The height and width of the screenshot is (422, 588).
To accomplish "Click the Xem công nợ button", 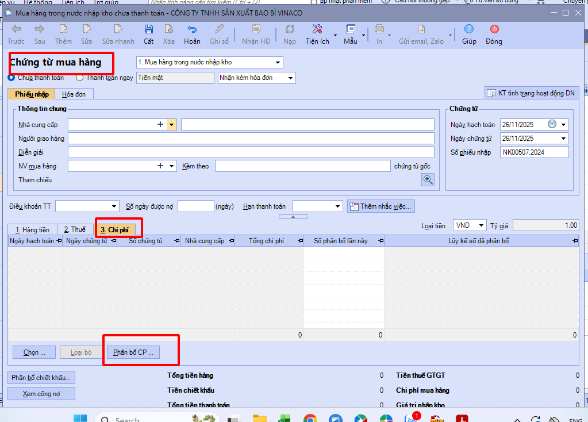I will (x=41, y=394).
